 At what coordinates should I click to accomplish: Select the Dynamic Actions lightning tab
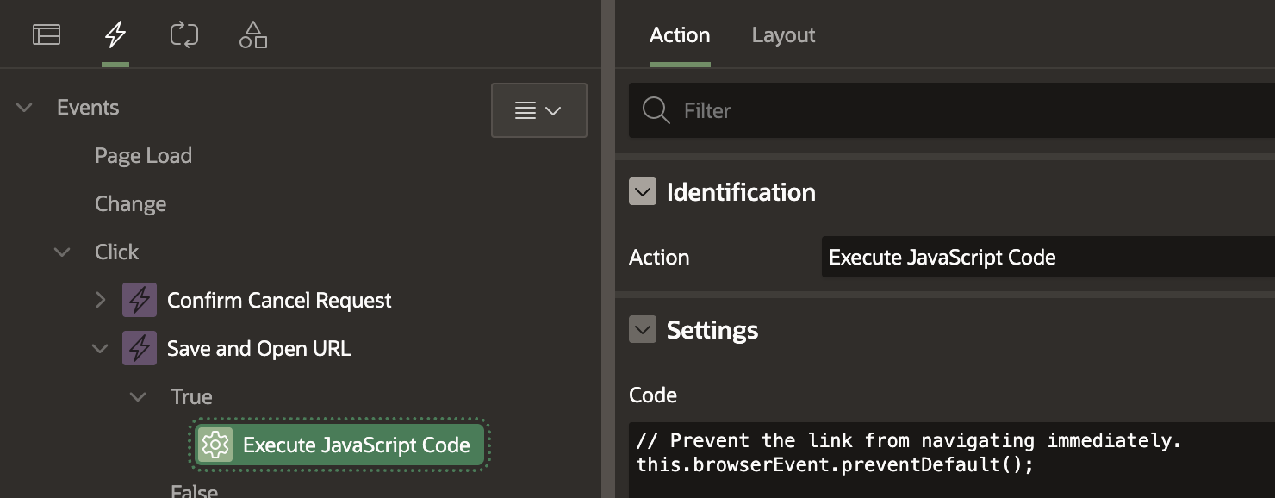[x=115, y=34]
